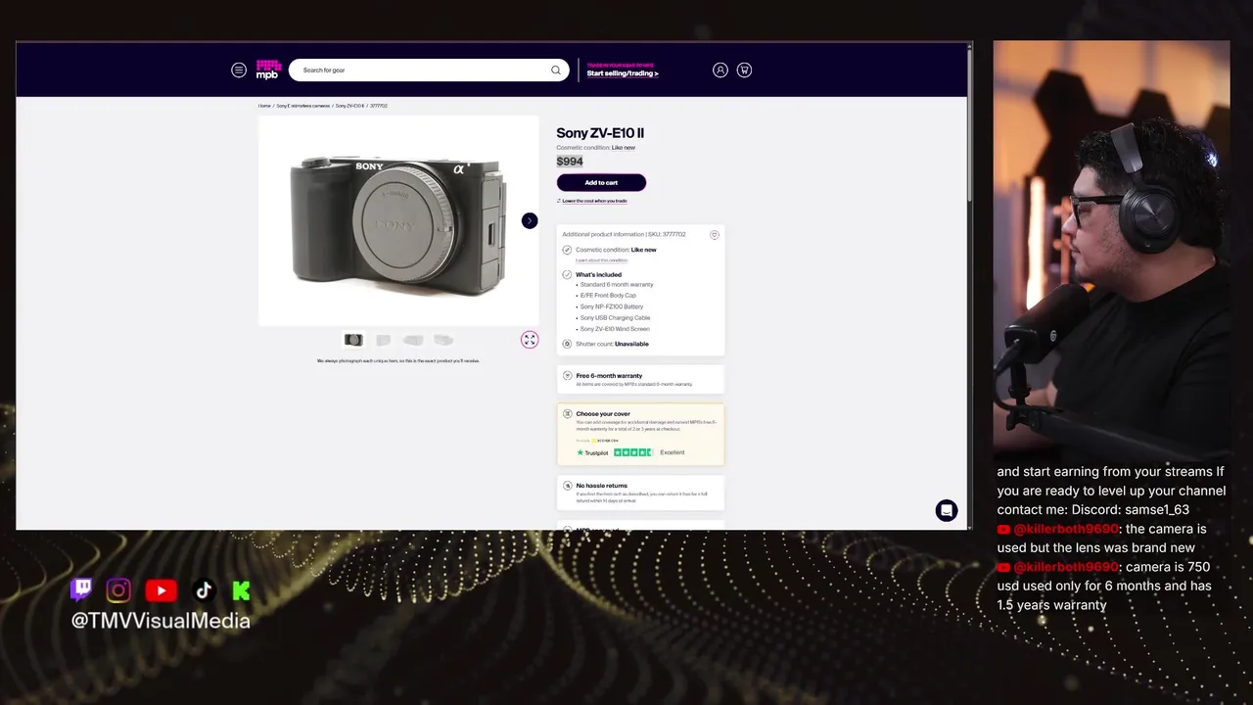The width and height of the screenshot is (1253, 705).
Task: Click Start selling/trading link
Action: click(623, 73)
